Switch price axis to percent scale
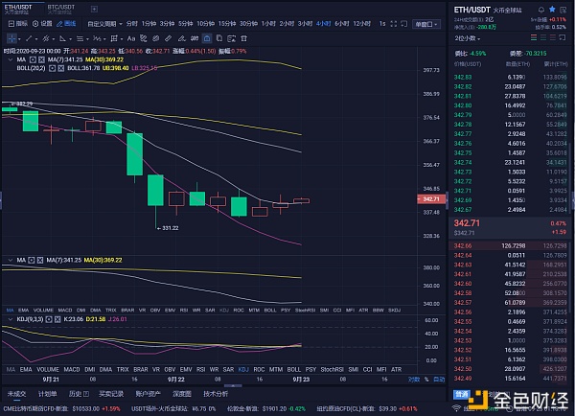 click(x=426, y=380)
